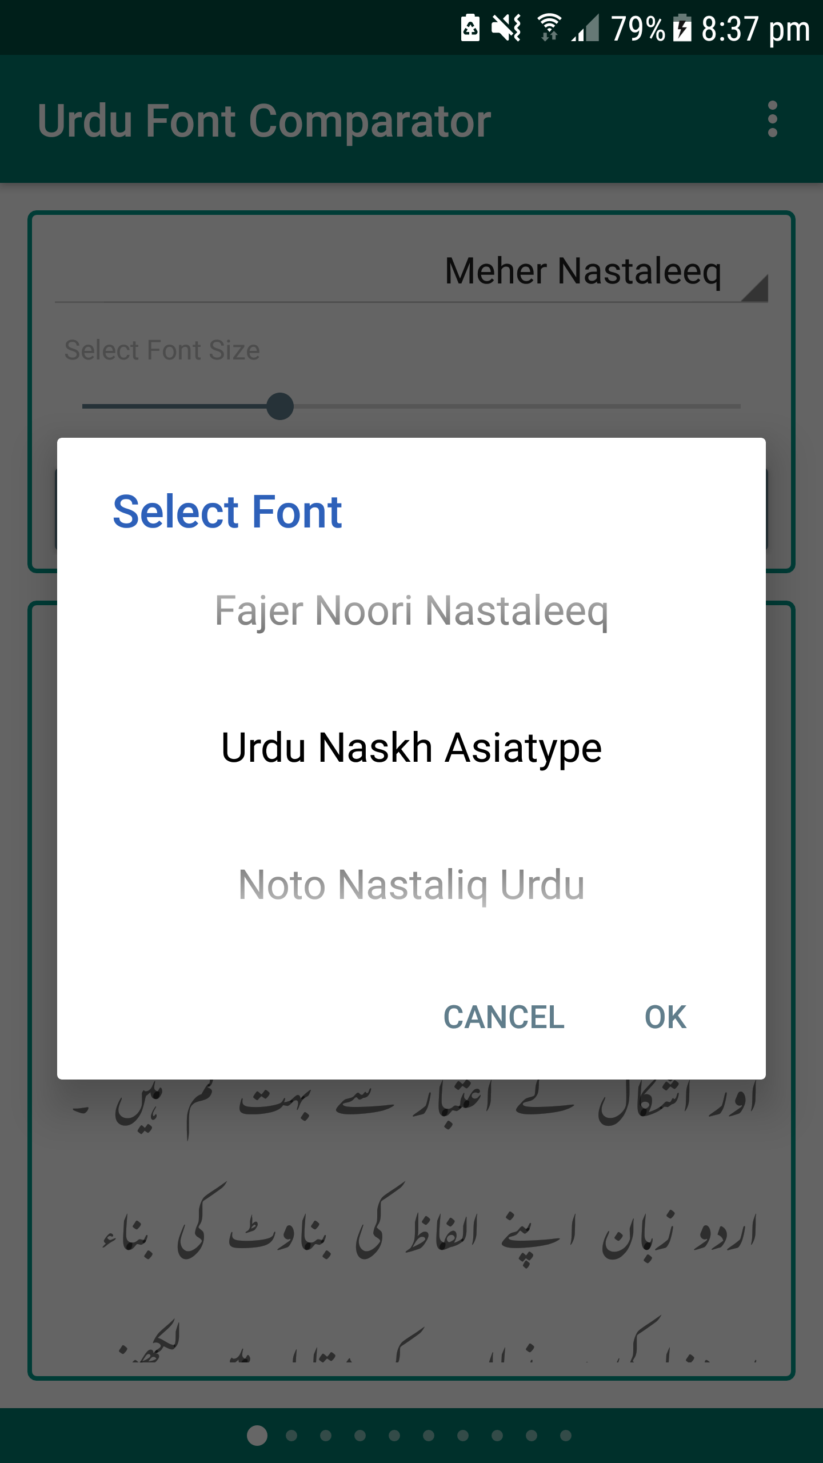Screen dimensions: 823x1463
Task: Cancel the Select Font dialog
Action: [504, 1017]
